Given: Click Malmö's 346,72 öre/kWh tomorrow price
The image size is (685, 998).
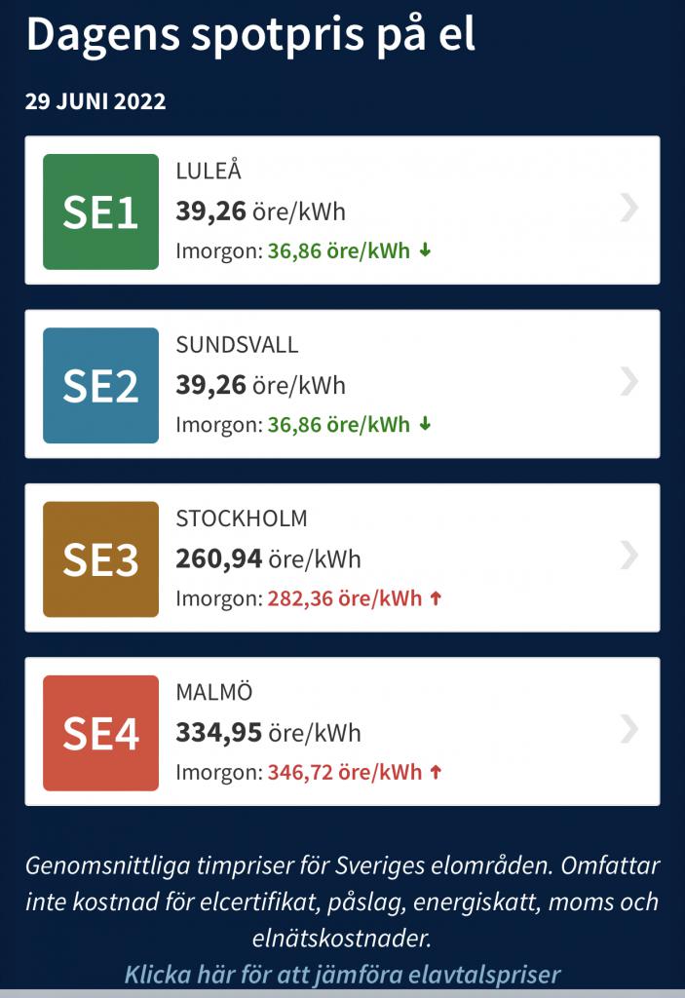Looking at the screenshot, I should 344,772.
